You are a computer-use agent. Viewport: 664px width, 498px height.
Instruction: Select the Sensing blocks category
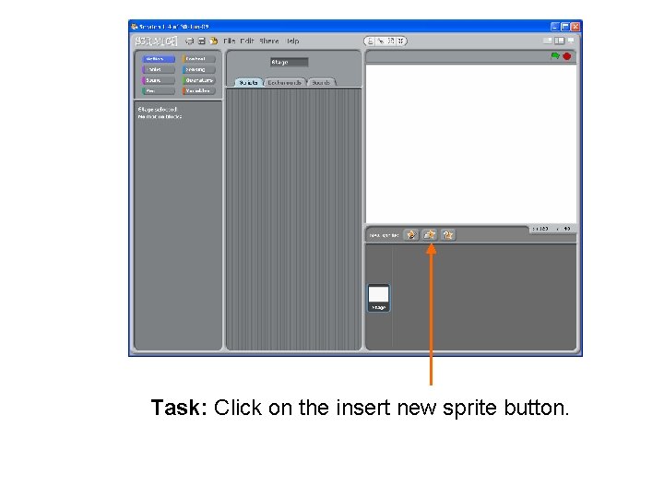click(x=198, y=69)
